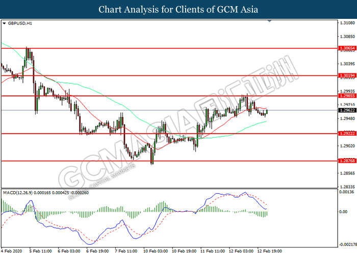Click the 7 Feb 11:00 time label
This screenshot has height=255, width=357.
(126, 251)
